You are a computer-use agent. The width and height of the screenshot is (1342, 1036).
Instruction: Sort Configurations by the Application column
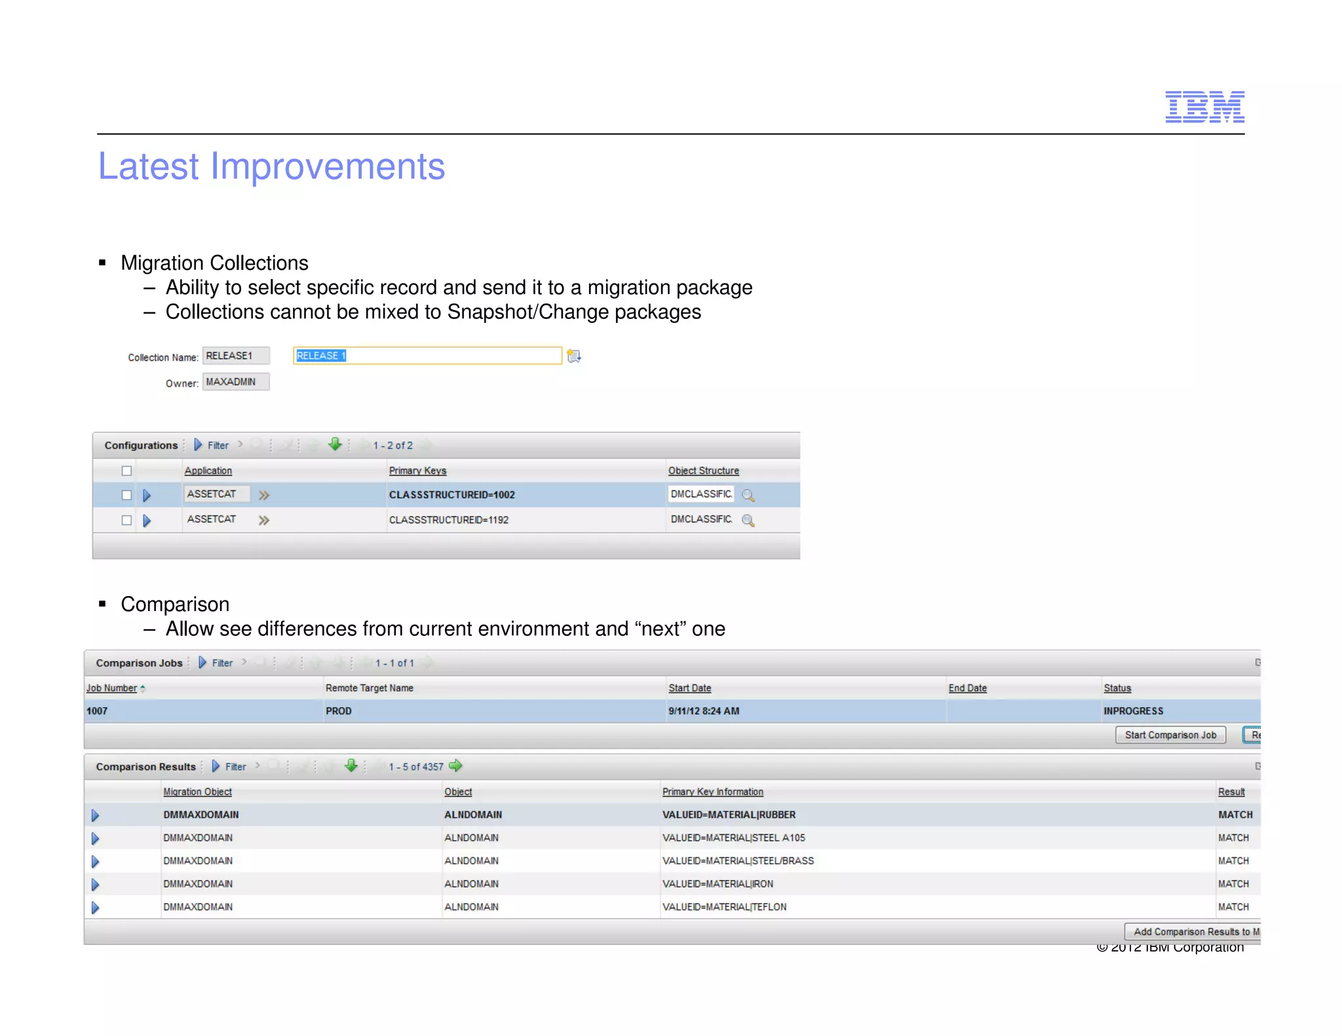[208, 471]
